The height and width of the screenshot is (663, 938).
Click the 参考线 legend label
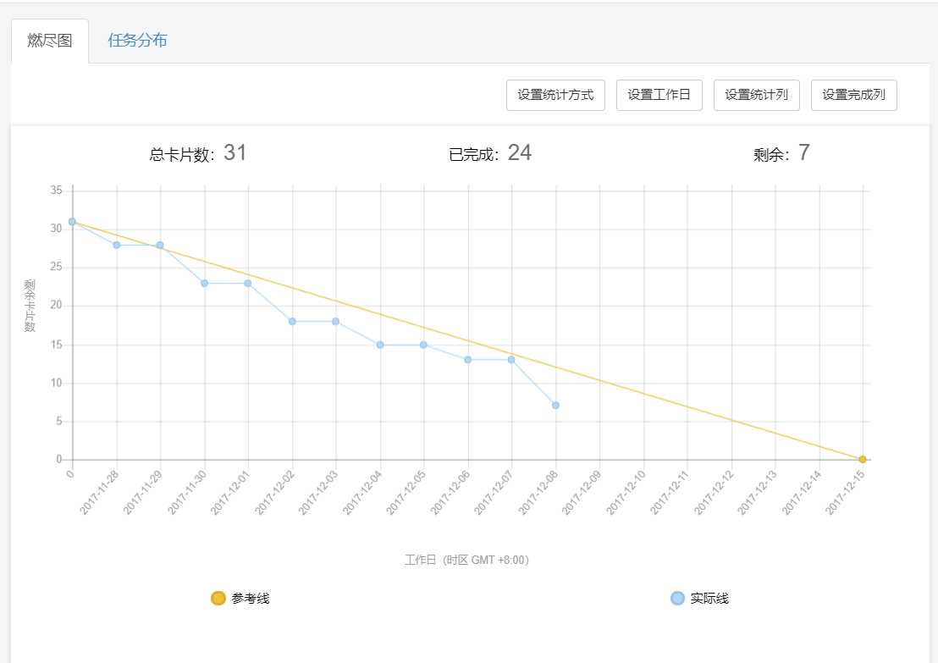coord(251,598)
